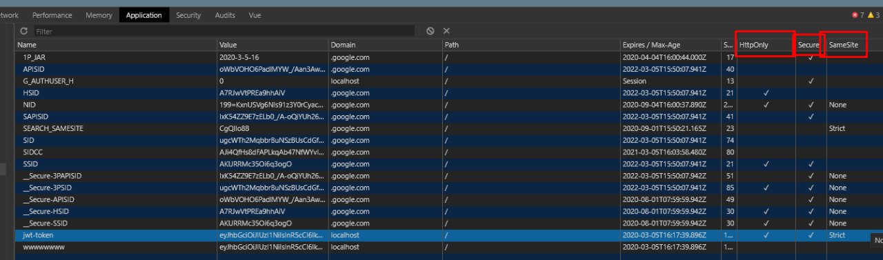The image size is (883, 260).
Task: Click expiry 2020-09-01T15:50:21.165Z
Action: coord(664,128)
